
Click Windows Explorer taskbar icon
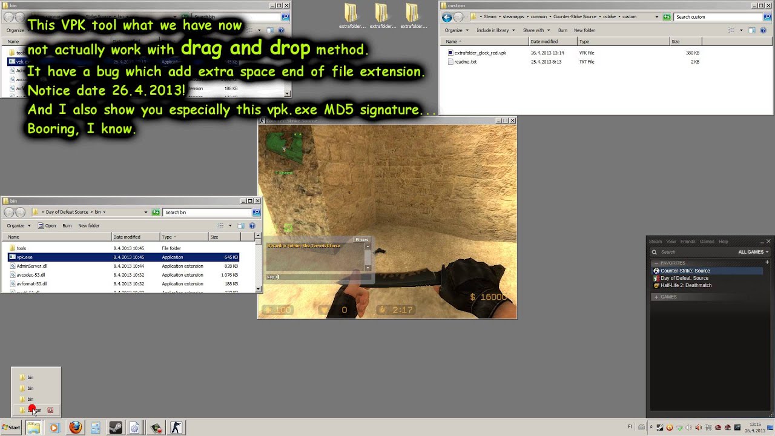point(33,428)
